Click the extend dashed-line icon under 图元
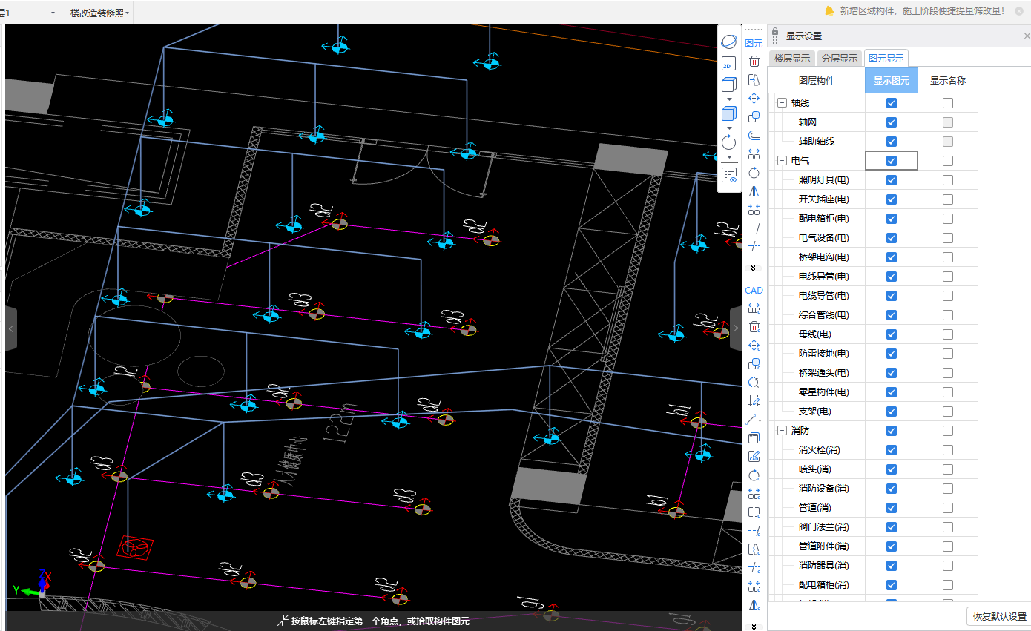The width and height of the screenshot is (1031, 631). (x=754, y=228)
